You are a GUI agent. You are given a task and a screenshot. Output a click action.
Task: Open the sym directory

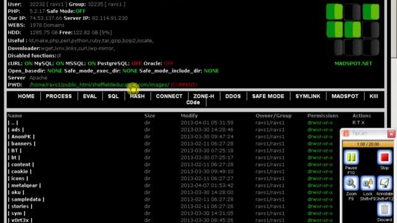coord(17,213)
